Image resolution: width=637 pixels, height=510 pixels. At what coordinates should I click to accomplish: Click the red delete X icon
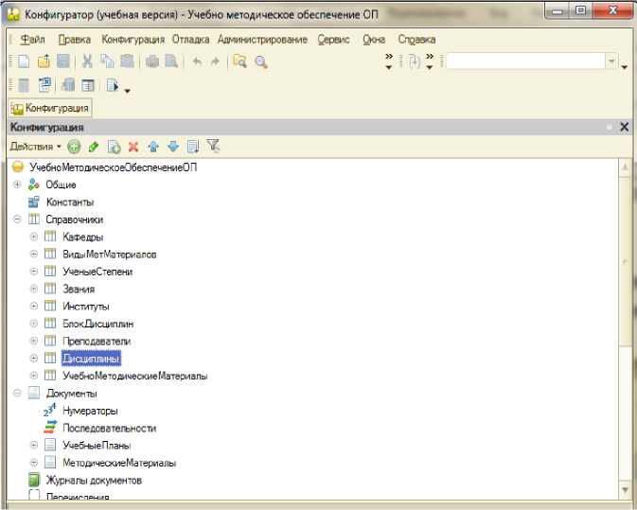[133, 147]
